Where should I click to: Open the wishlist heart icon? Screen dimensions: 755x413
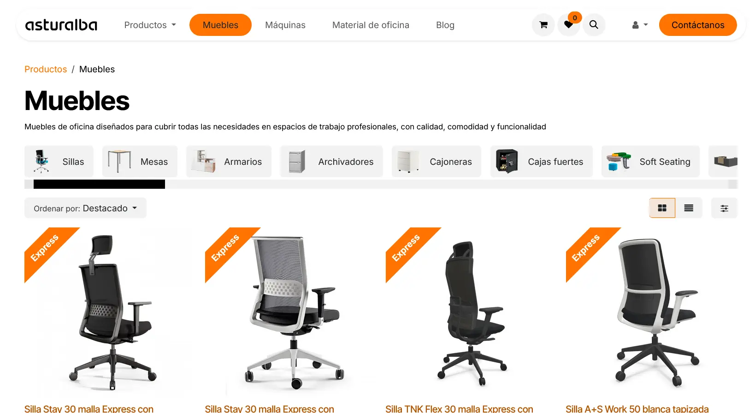pos(569,25)
